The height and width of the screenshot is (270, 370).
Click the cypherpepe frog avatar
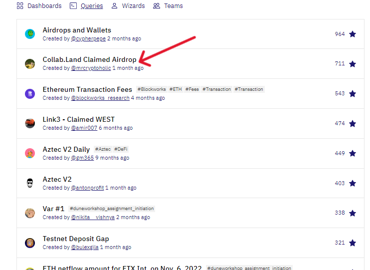(30, 34)
